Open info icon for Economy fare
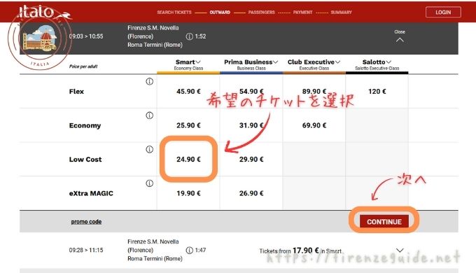This screenshot has width=476, height=273. [x=149, y=115]
